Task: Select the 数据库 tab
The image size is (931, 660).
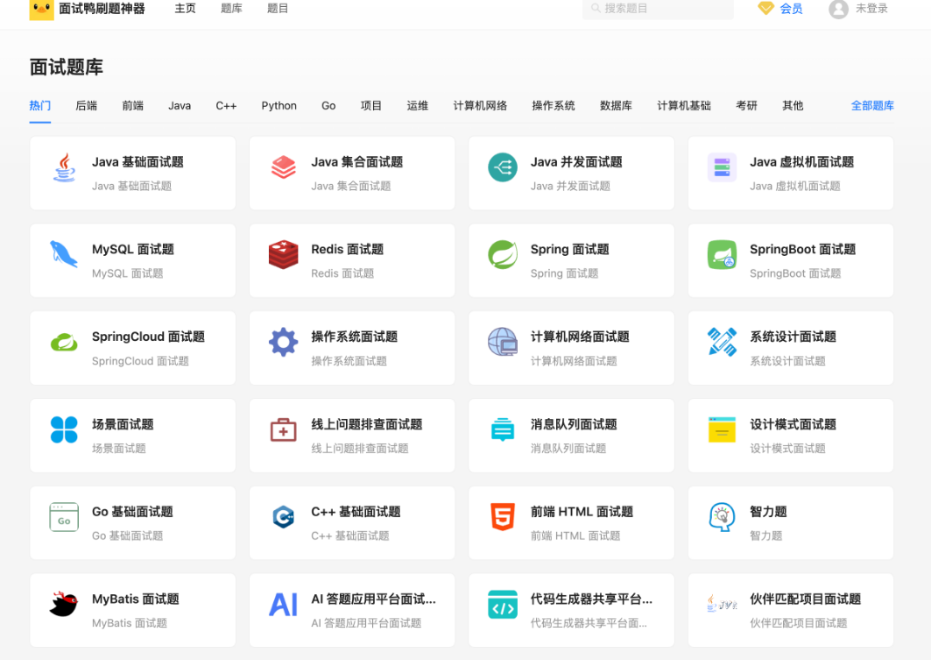Action: pyautogui.click(x=616, y=106)
